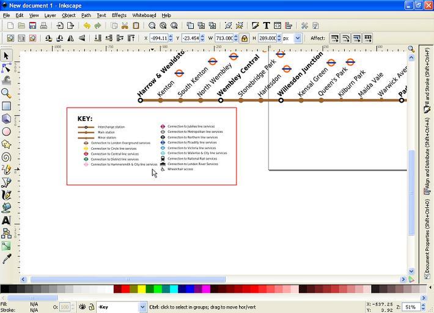Select the Gradient tool
434x313 pixels.
point(6,246)
